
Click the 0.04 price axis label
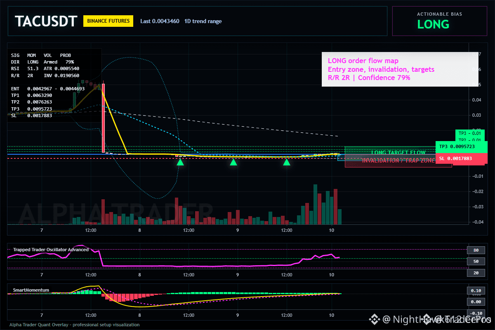pos(476,100)
